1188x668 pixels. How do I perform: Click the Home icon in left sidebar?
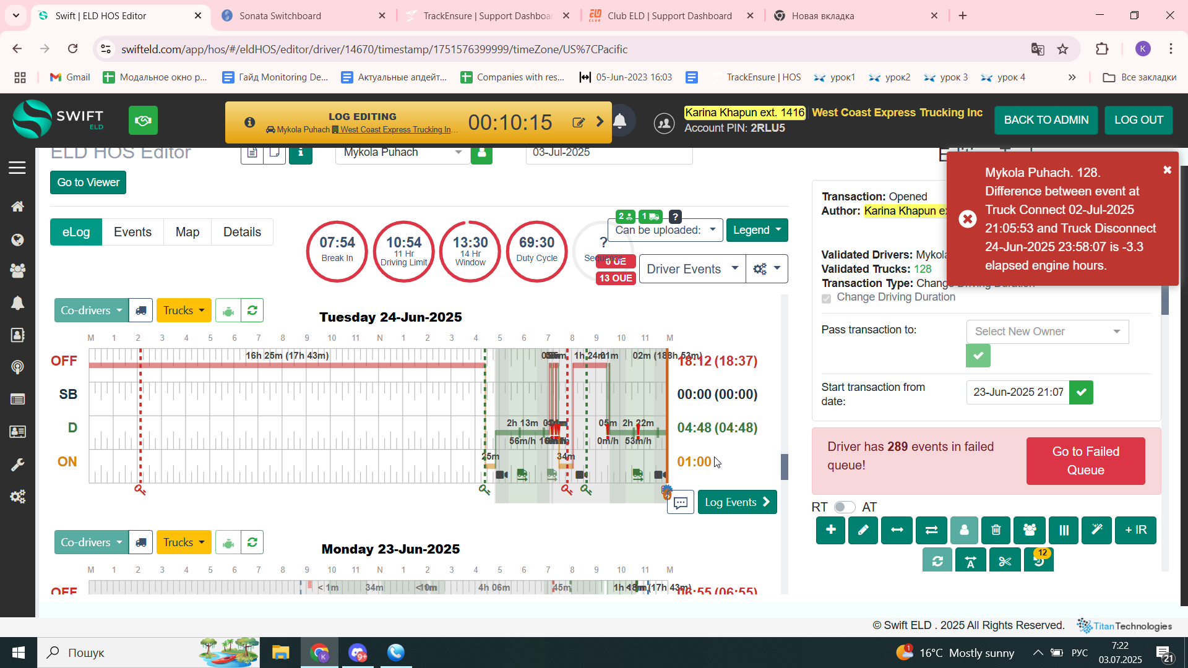(17, 207)
